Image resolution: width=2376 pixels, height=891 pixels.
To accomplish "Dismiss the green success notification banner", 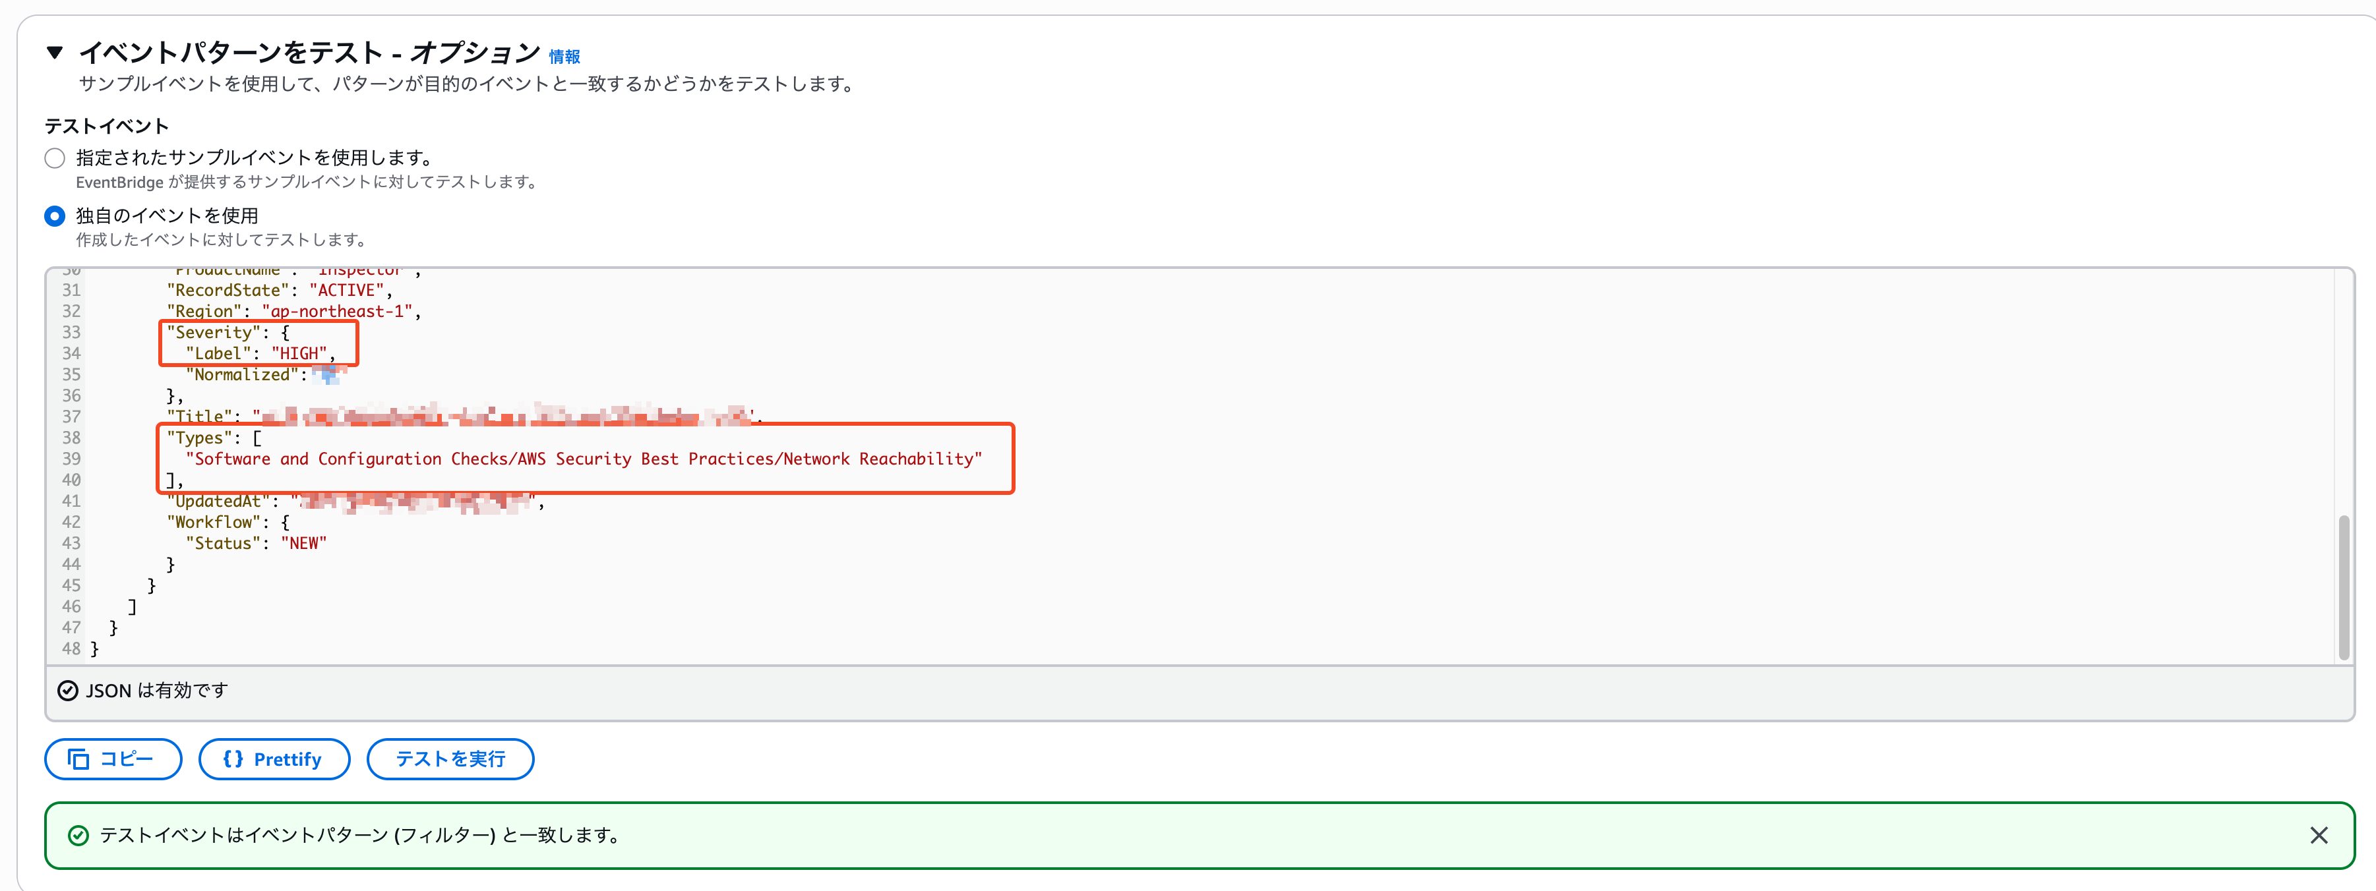I will [2318, 835].
